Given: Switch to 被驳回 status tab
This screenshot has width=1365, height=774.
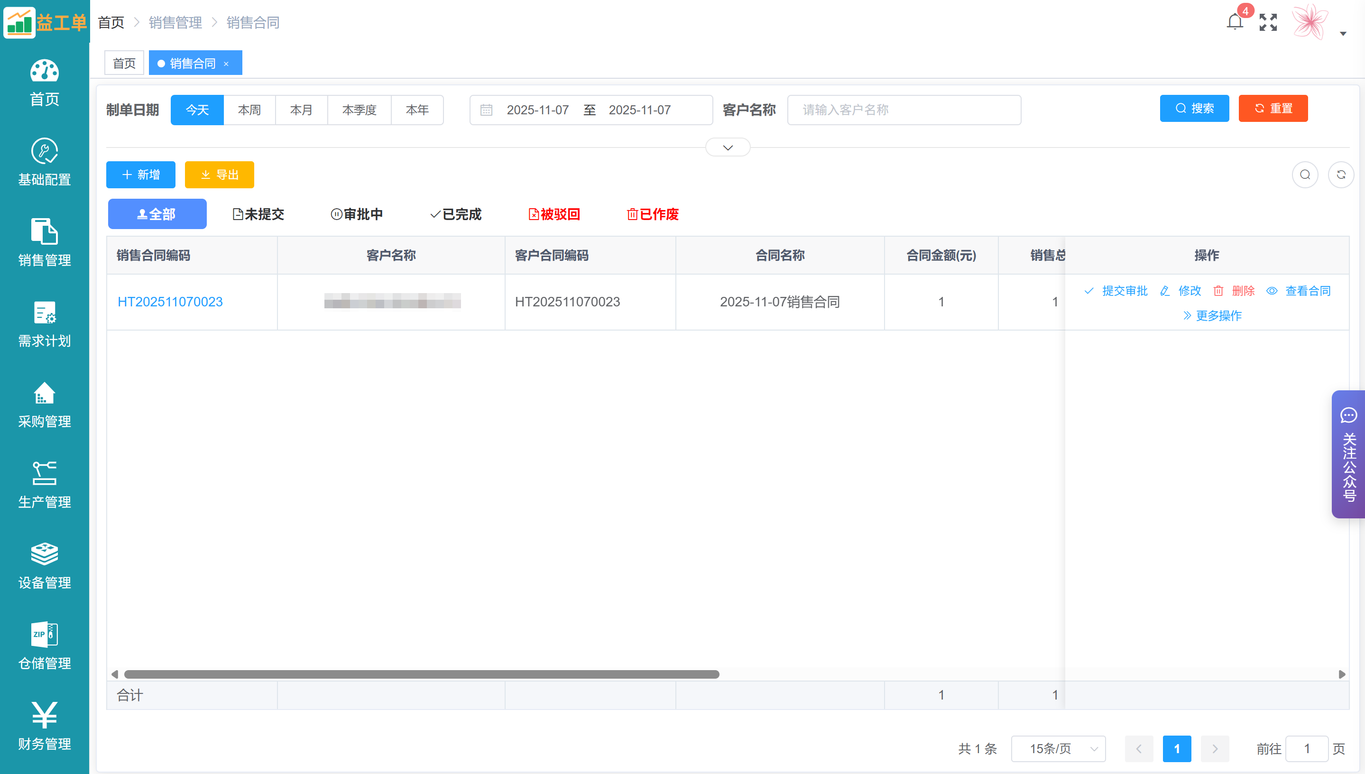Looking at the screenshot, I should pos(554,214).
